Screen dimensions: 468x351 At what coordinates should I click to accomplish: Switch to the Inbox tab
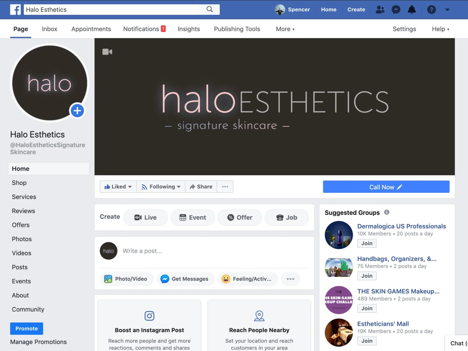(x=50, y=29)
